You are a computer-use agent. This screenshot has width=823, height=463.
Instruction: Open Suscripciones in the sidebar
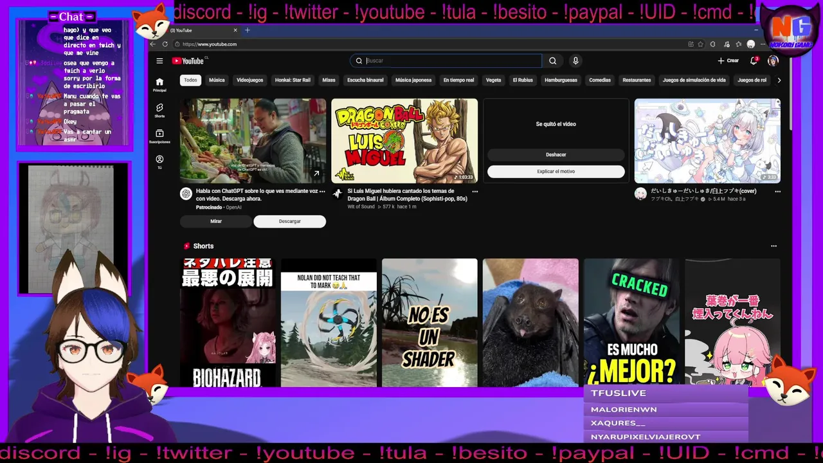(x=159, y=136)
